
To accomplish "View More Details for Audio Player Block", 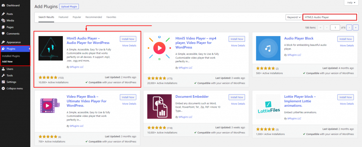I will click(347, 46).
